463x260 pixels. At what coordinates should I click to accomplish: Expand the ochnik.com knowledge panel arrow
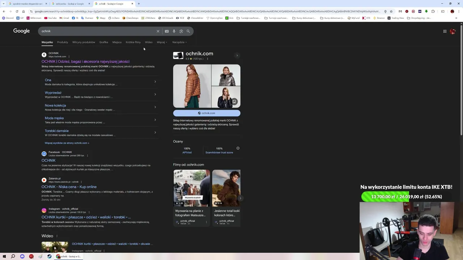237,56
